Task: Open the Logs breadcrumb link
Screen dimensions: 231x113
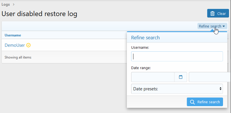Action: (6, 4)
